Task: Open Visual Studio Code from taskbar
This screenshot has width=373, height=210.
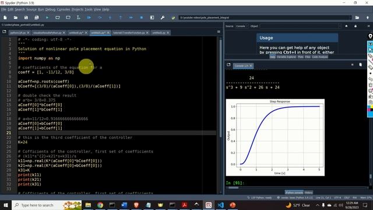Action: coord(220,205)
